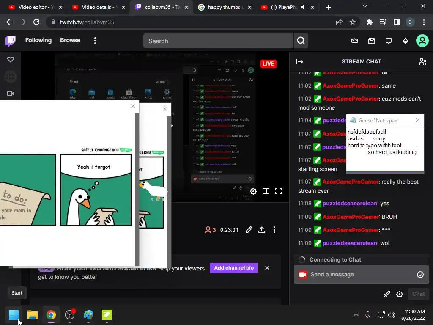This screenshot has height=325, width=433.
Task: Click the Add channel bio button
Action: coord(233,268)
